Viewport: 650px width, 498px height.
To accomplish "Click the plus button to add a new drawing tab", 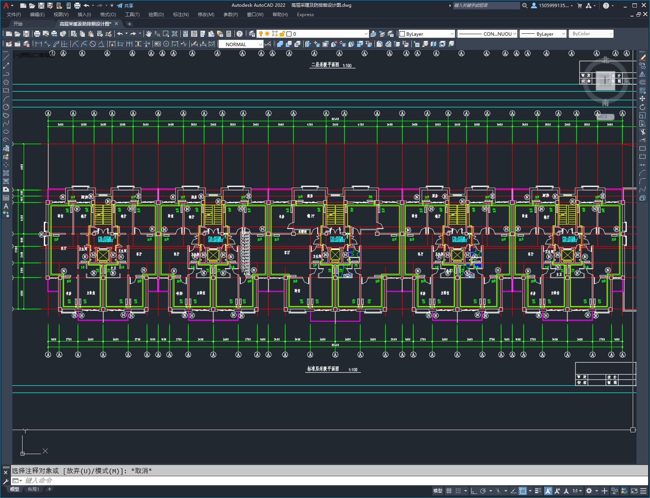I will 129,24.
